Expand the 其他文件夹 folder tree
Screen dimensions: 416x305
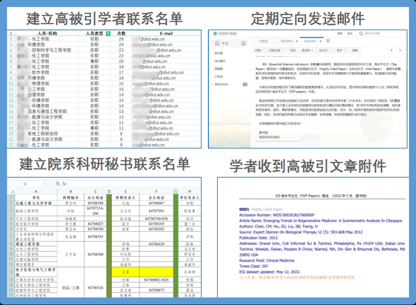[x=213, y=84]
